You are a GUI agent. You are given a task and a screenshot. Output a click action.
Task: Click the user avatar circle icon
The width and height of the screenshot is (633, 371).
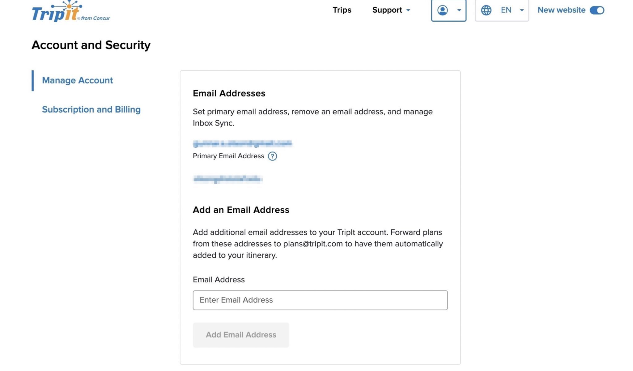442,10
